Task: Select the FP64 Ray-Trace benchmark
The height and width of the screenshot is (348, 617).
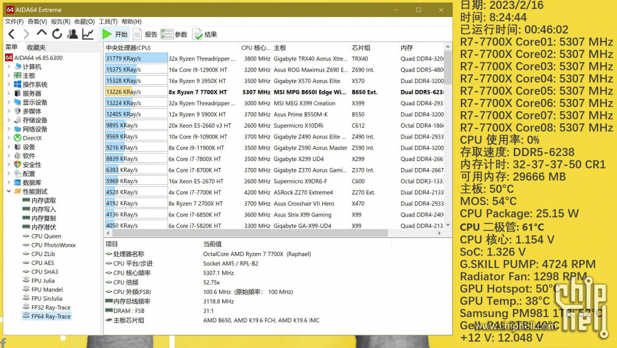Action: (47, 316)
